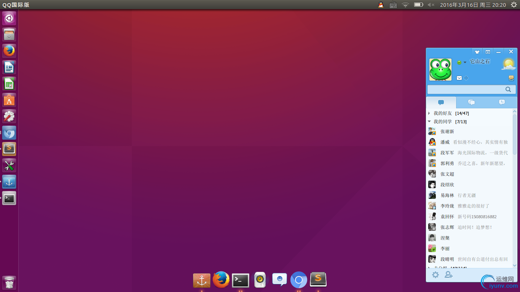
Task: Open Ubuntu Software Center in the launcher
Action: click(9, 100)
